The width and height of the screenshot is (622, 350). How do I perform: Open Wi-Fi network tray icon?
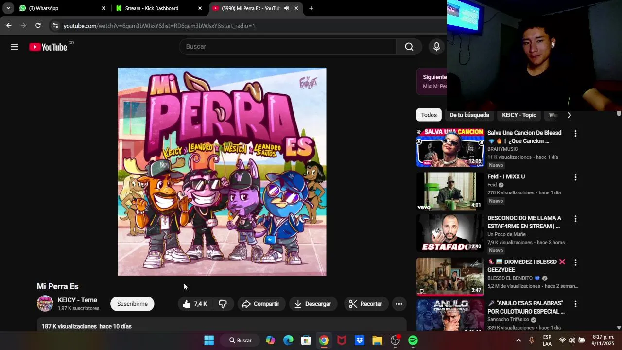pyautogui.click(x=562, y=340)
